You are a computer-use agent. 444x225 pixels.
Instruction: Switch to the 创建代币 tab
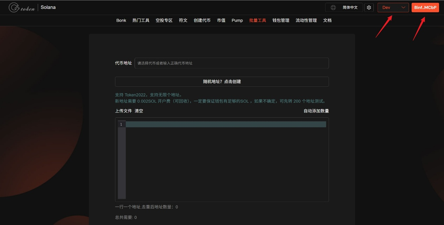(x=202, y=20)
